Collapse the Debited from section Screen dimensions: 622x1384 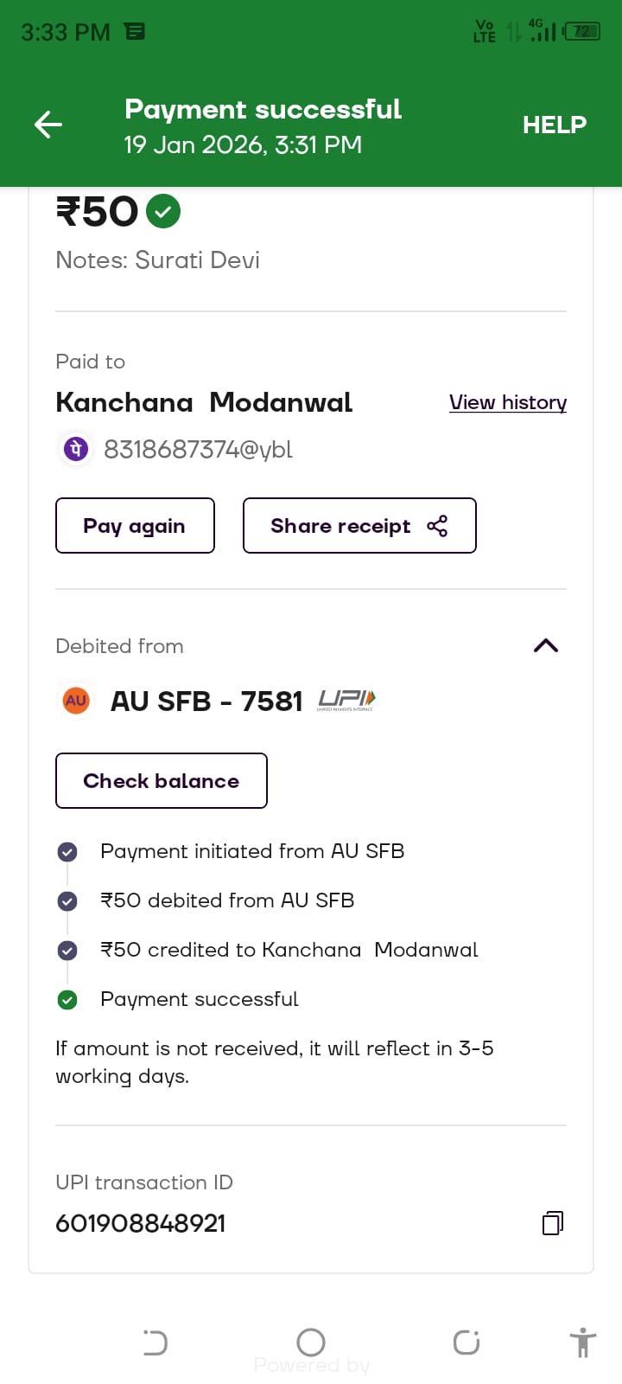[x=546, y=645]
